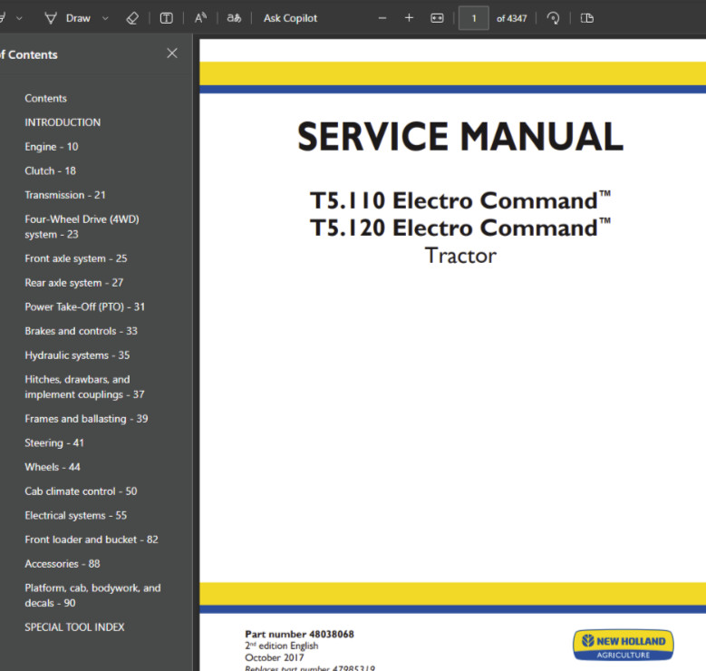Open the INTRODUCTION section
The image size is (706, 671).
coord(63,122)
